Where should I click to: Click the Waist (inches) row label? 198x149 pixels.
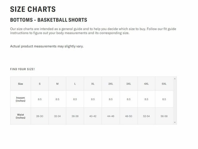pos(21,116)
